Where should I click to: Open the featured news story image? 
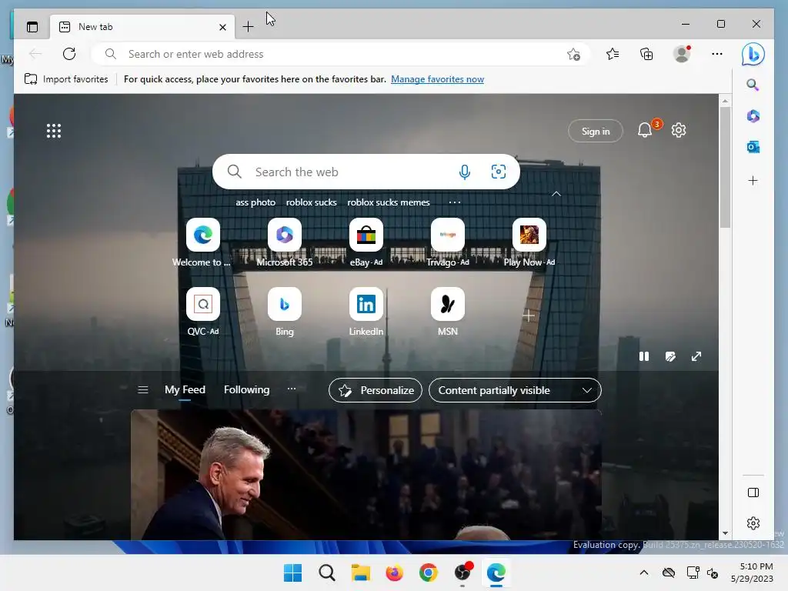coord(366,475)
